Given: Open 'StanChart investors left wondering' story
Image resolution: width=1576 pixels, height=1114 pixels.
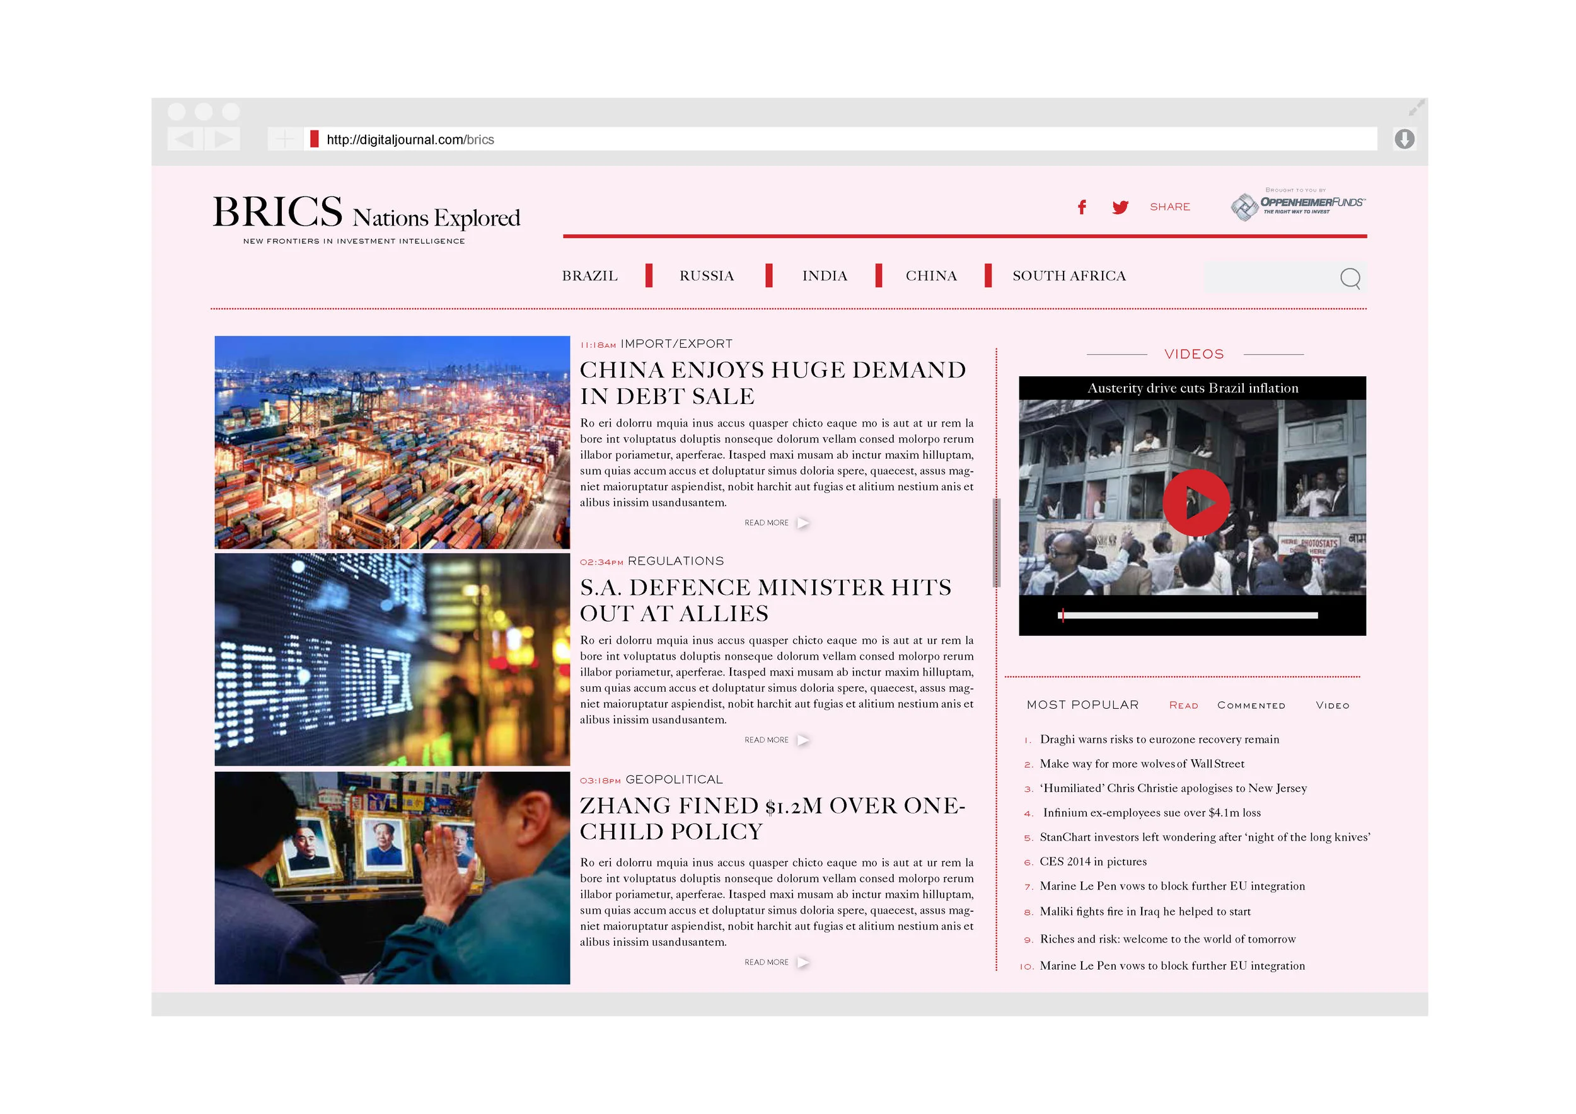Looking at the screenshot, I should [x=1205, y=837].
